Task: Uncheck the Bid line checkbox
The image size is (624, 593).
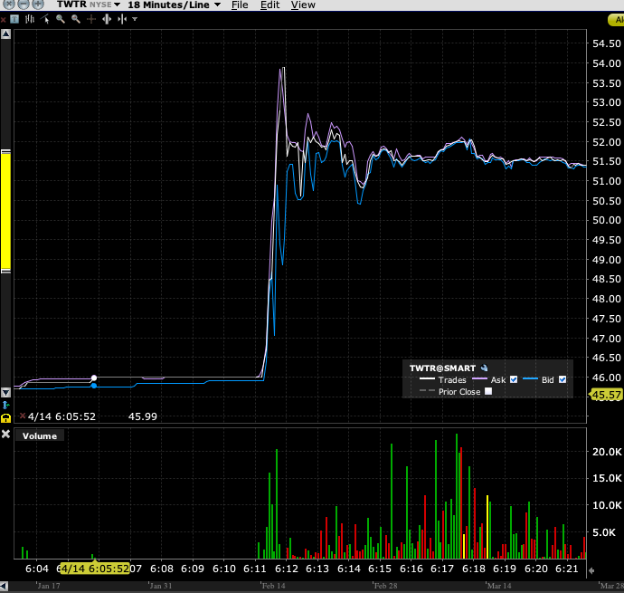Action: [x=563, y=379]
